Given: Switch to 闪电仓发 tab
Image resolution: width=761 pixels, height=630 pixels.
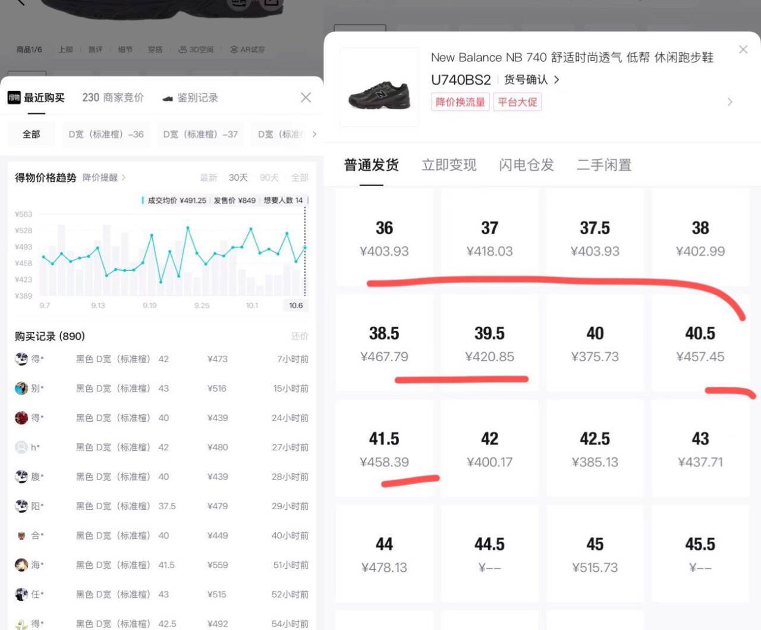Looking at the screenshot, I should [526, 165].
